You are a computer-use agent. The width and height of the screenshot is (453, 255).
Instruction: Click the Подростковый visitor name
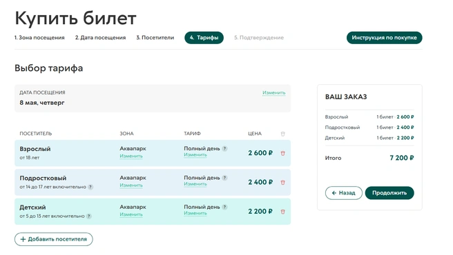point(43,178)
